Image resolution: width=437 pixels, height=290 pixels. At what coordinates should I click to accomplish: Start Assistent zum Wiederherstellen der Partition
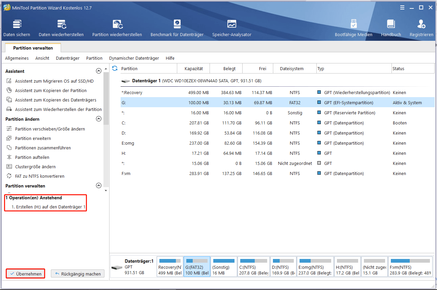click(x=54, y=110)
